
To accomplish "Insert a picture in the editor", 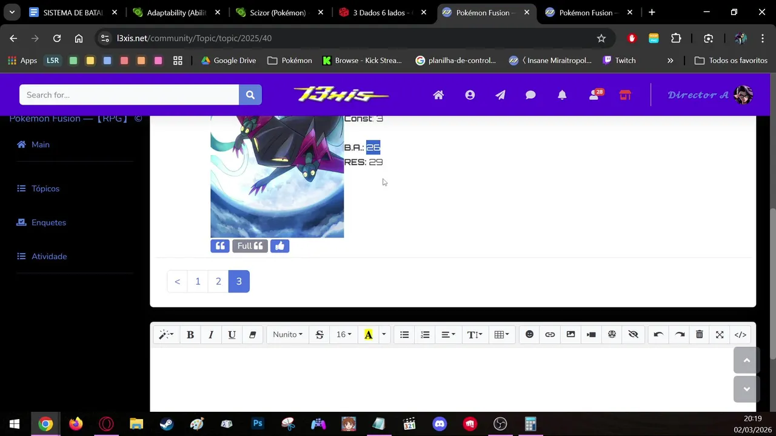I will pyautogui.click(x=570, y=334).
